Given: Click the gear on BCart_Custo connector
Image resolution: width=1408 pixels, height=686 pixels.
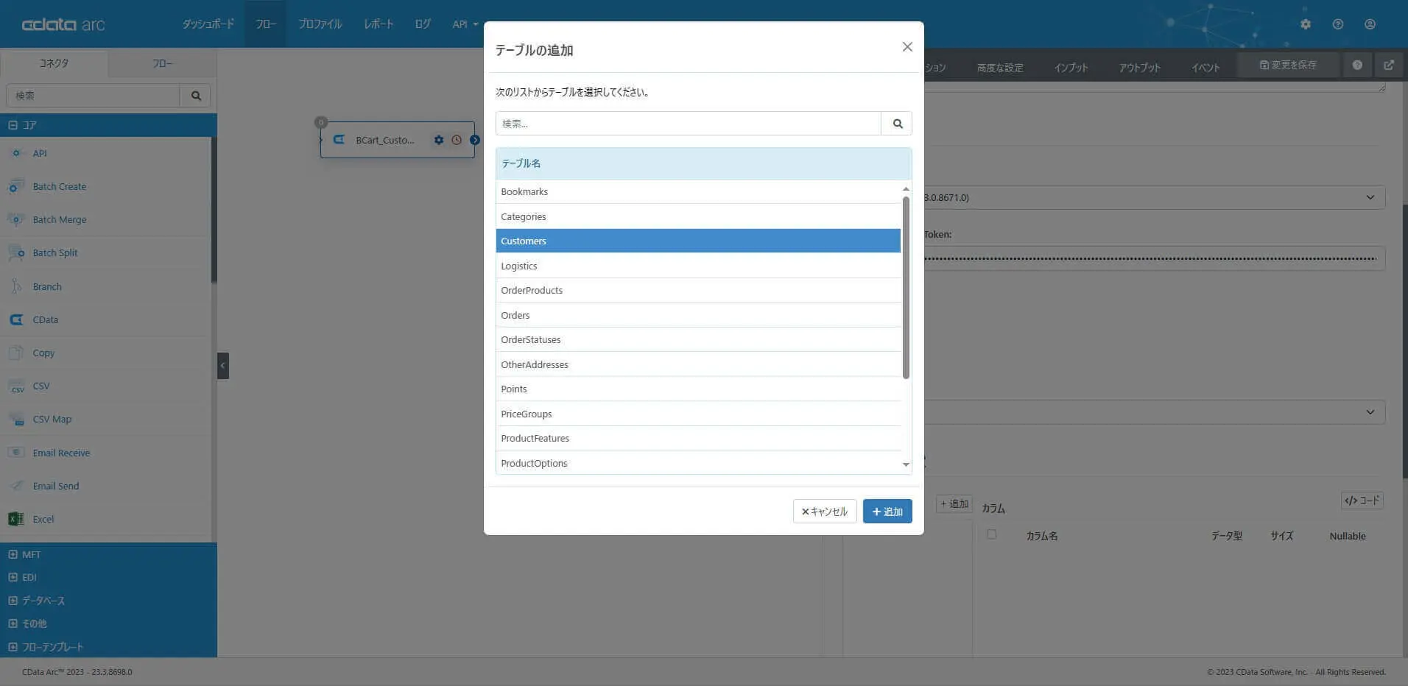Looking at the screenshot, I should point(439,140).
